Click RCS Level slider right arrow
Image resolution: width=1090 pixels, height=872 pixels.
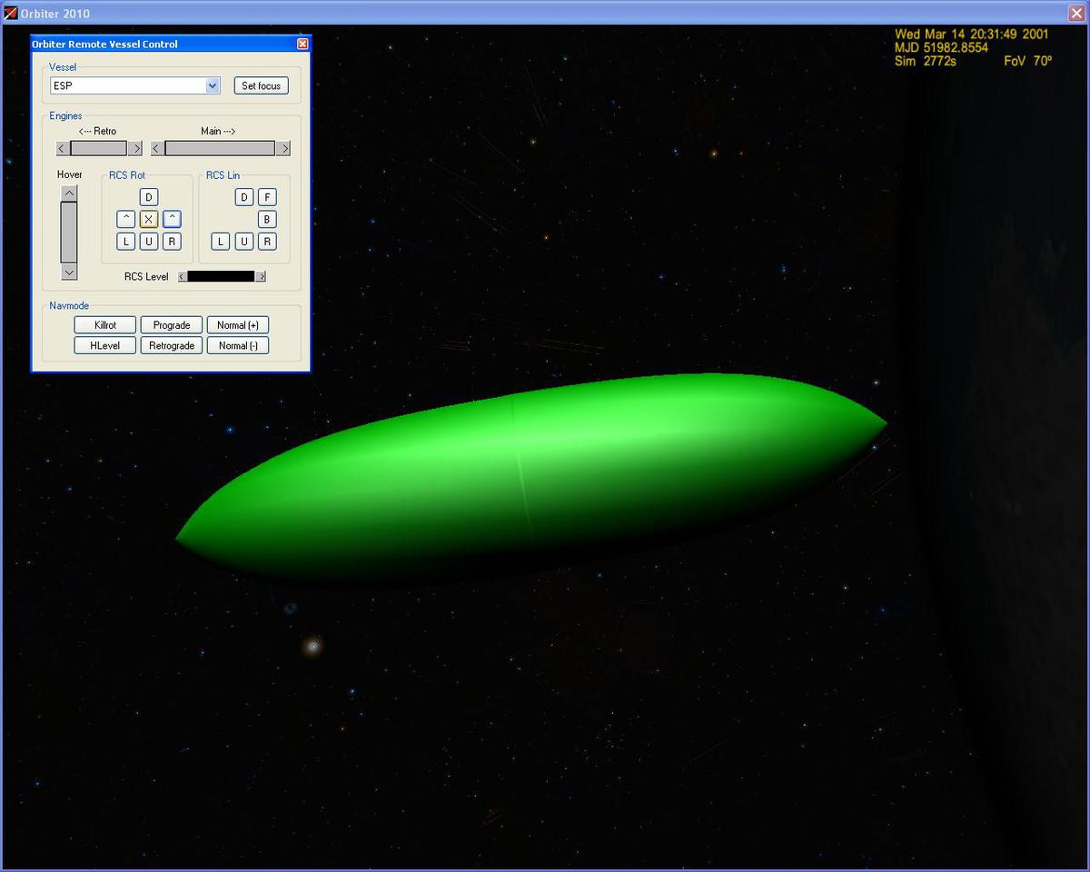point(262,276)
